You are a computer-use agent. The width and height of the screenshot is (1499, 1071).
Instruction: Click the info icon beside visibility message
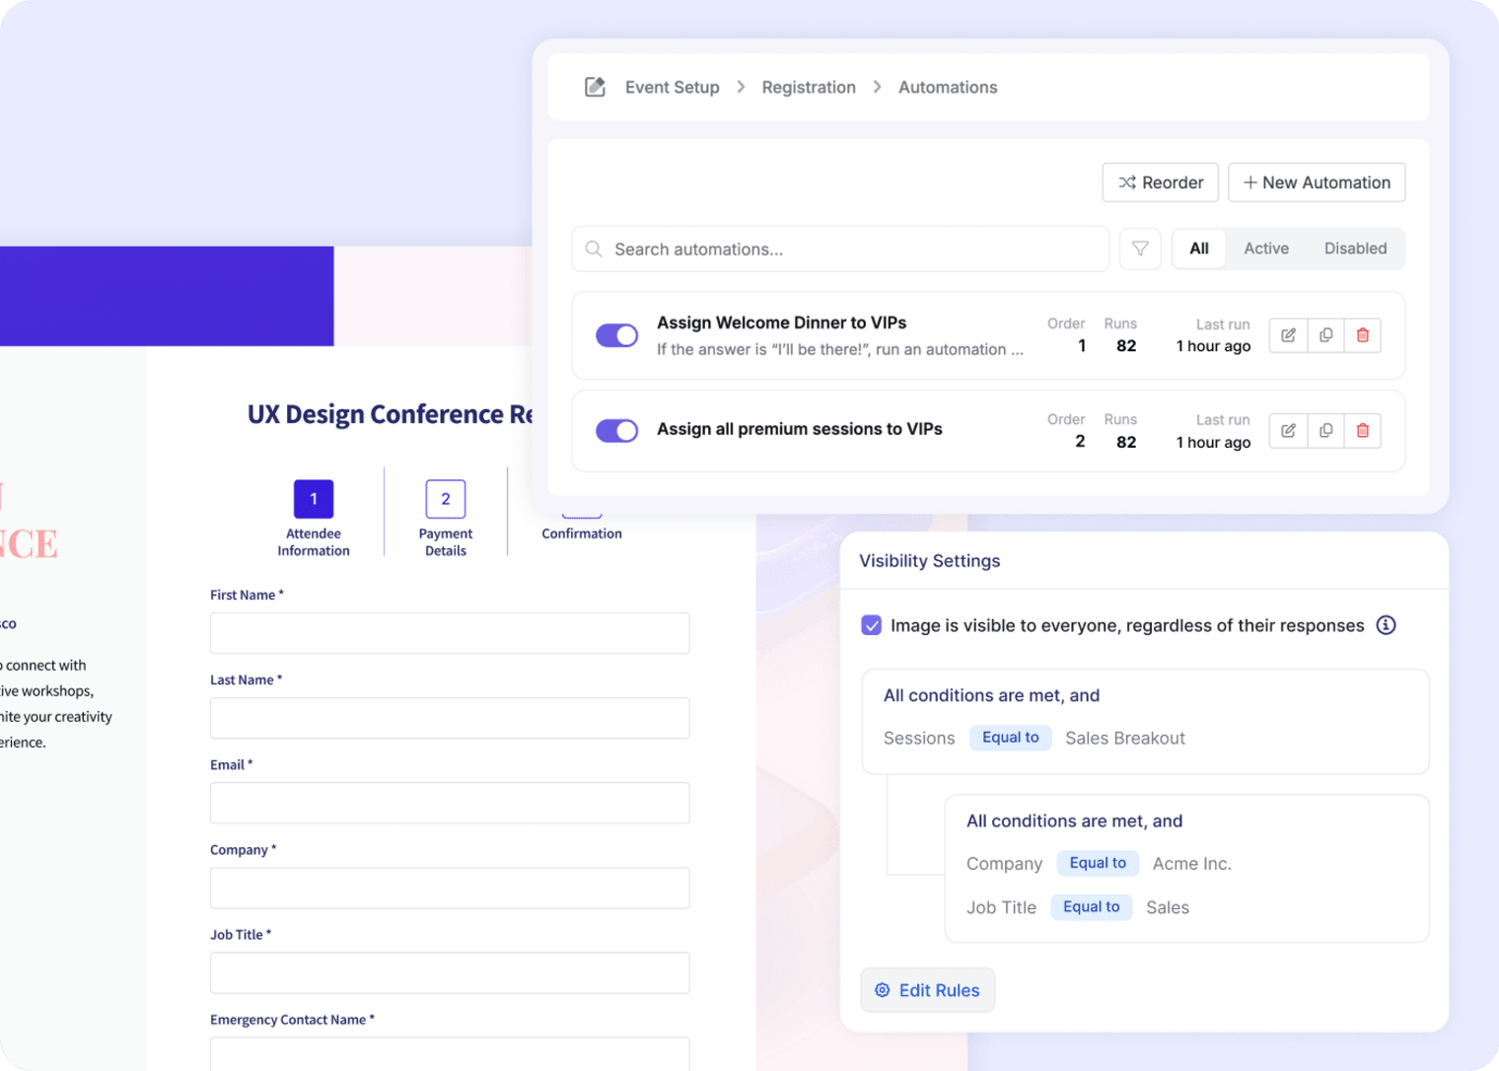(1386, 625)
